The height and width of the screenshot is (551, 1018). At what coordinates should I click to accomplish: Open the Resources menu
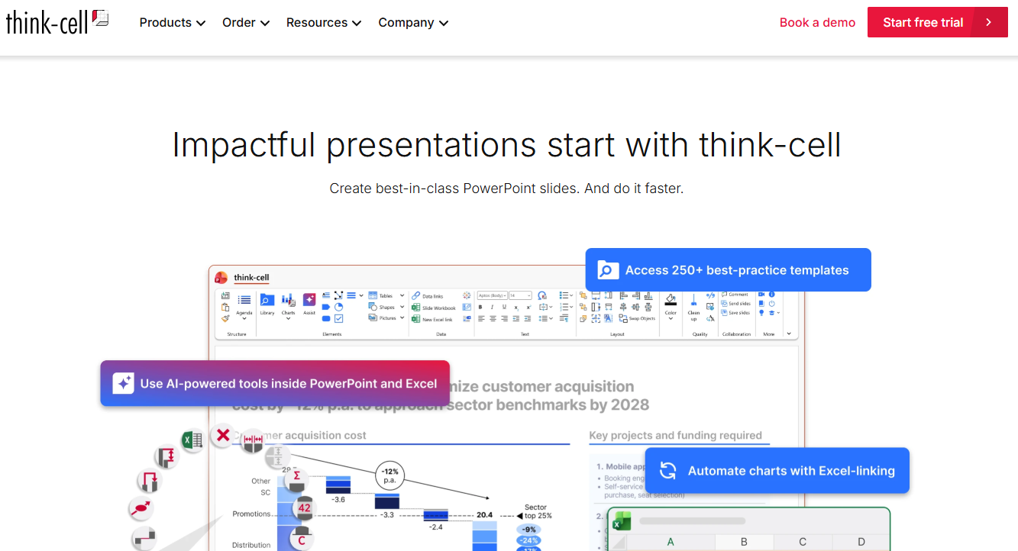coord(324,23)
